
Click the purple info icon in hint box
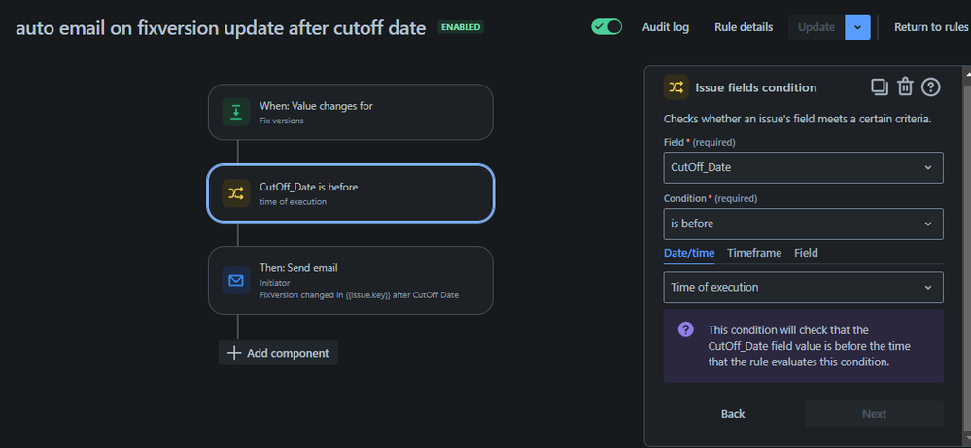[x=685, y=329]
